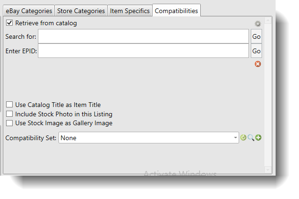This screenshot has width=299, height=199.
Task: Focus the Enter EPID input box
Action: (x=143, y=50)
